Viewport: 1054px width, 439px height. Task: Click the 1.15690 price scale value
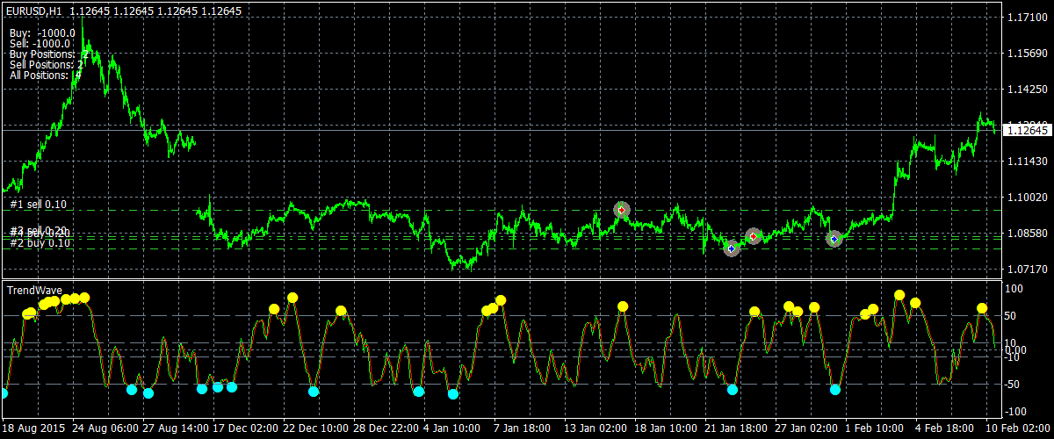point(1026,54)
